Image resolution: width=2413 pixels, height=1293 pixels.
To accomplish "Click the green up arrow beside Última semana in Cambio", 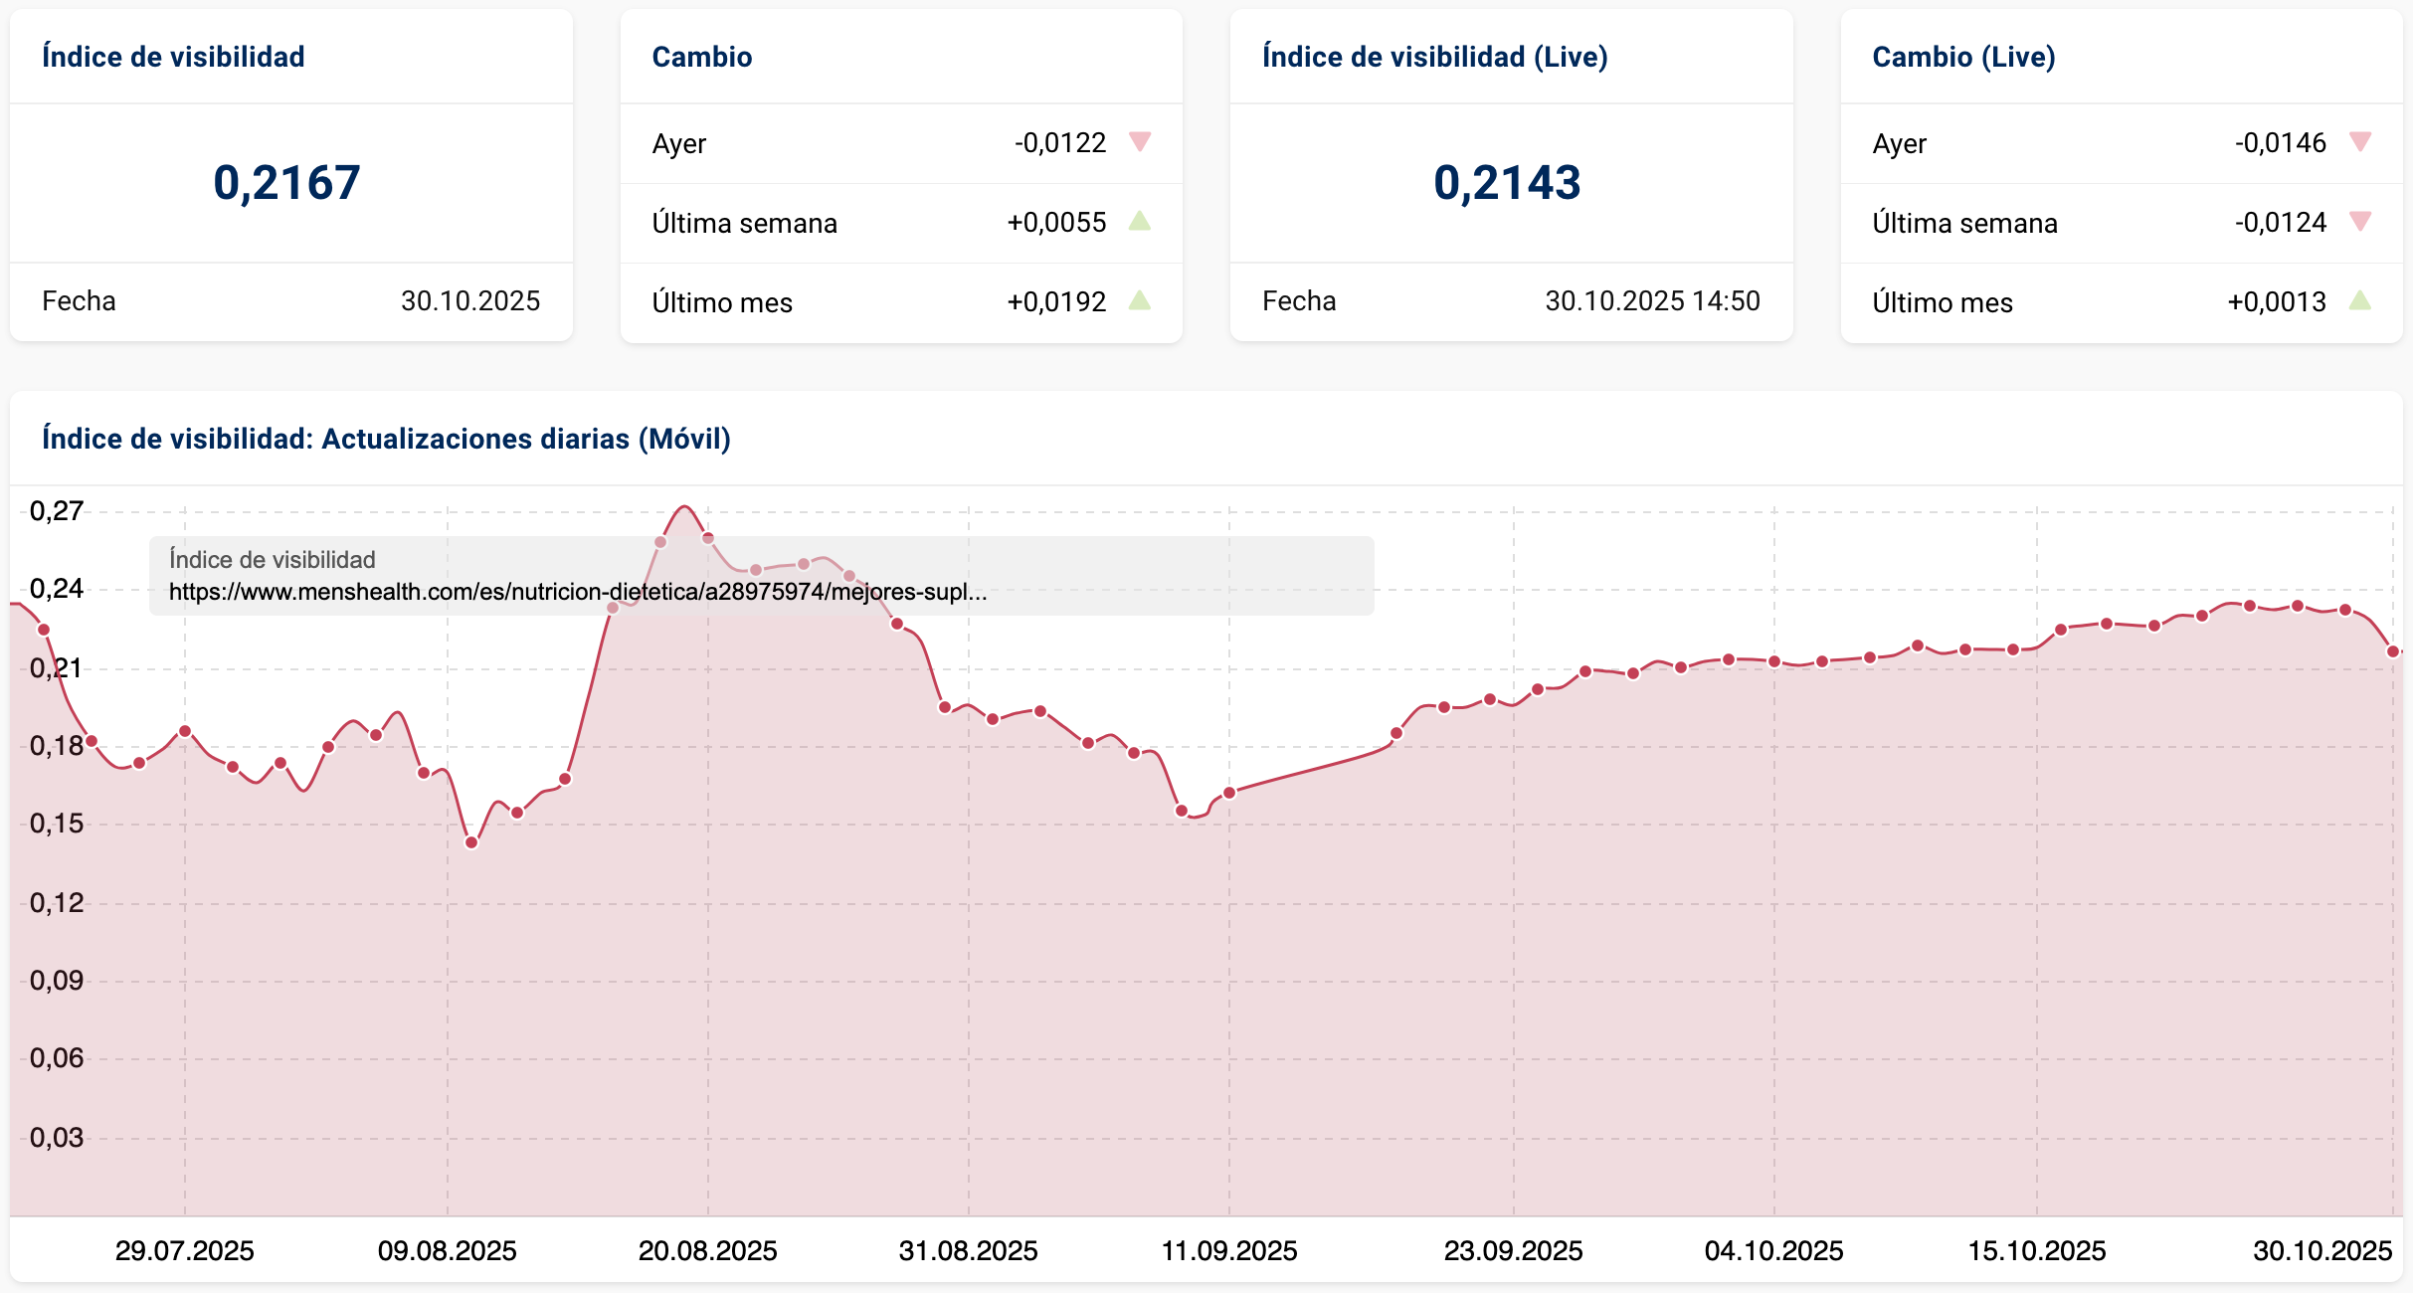I will [x=1140, y=221].
